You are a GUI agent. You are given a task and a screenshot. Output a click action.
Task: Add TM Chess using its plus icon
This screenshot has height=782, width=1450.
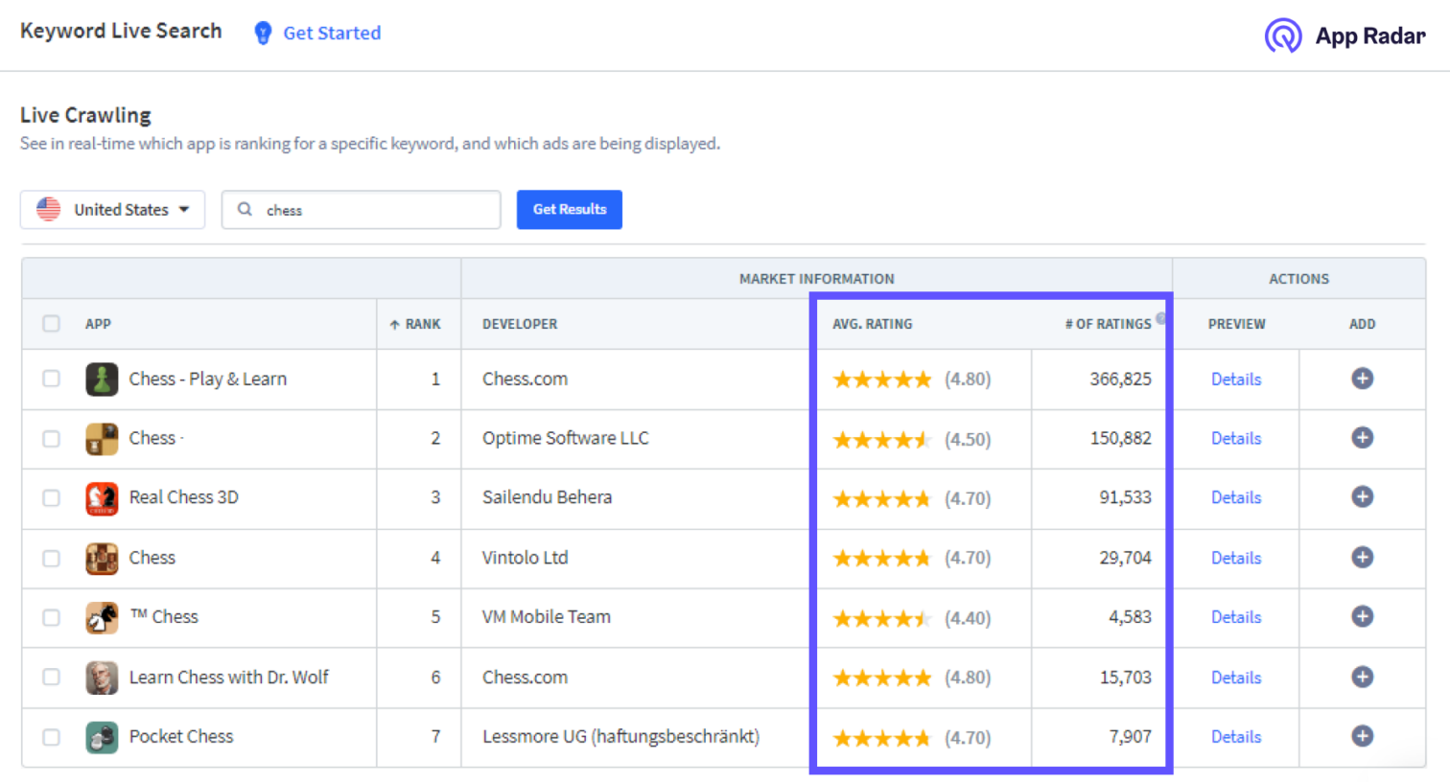(x=1362, y=617)
